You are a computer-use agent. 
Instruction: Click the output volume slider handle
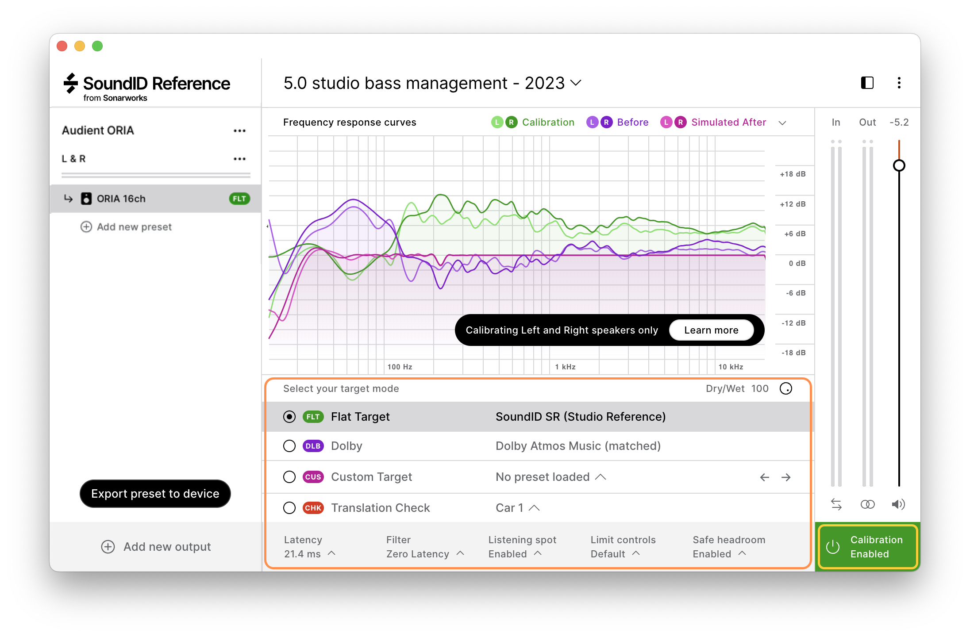click(899, 165)
